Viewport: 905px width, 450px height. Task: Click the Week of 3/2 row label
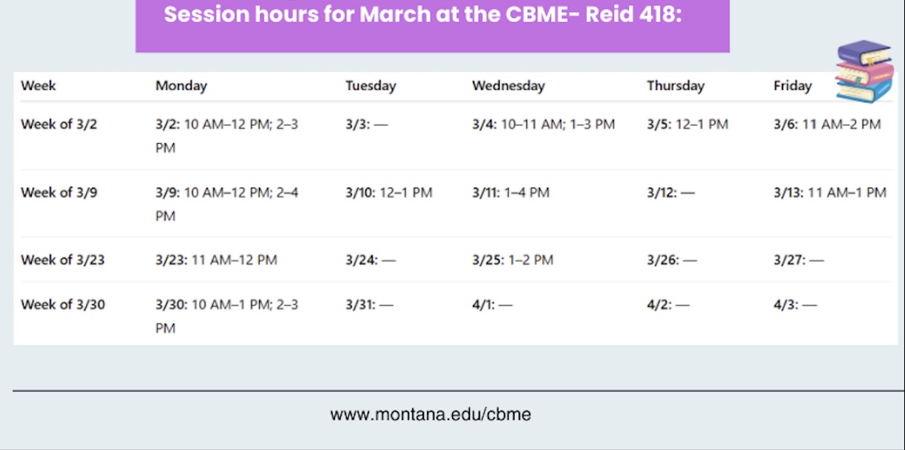[x=59, y=125]
